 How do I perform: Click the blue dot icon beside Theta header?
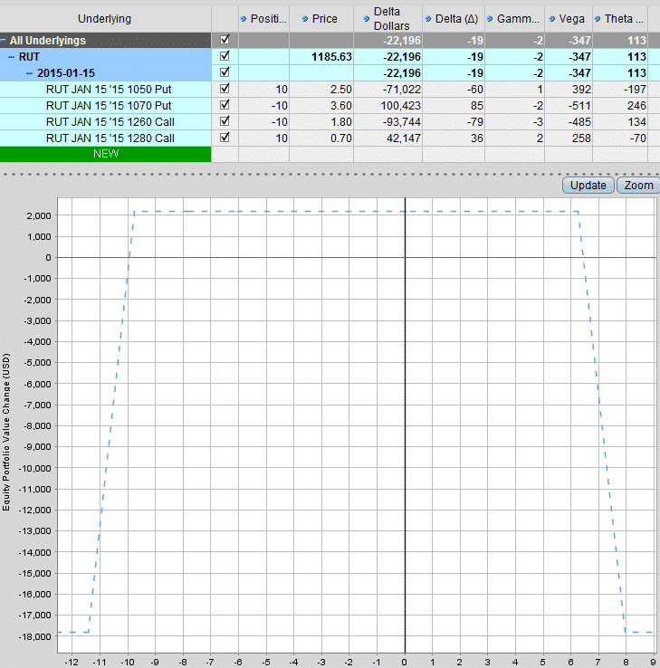[598, 19]
